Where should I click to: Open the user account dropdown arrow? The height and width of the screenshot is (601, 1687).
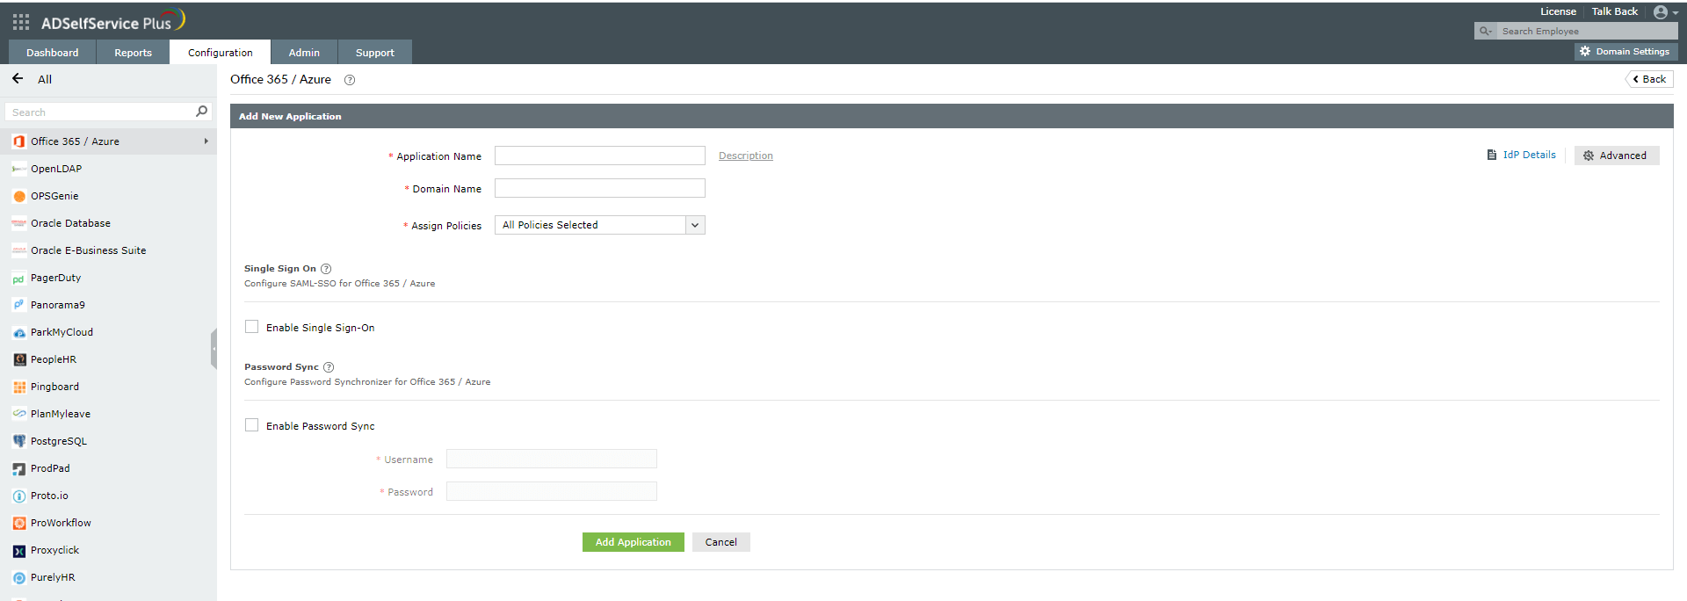point(1676,13)
